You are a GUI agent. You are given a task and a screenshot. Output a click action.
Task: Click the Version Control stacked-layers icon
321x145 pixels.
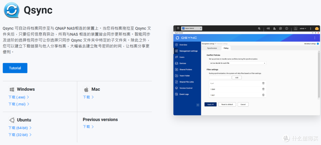176,88
